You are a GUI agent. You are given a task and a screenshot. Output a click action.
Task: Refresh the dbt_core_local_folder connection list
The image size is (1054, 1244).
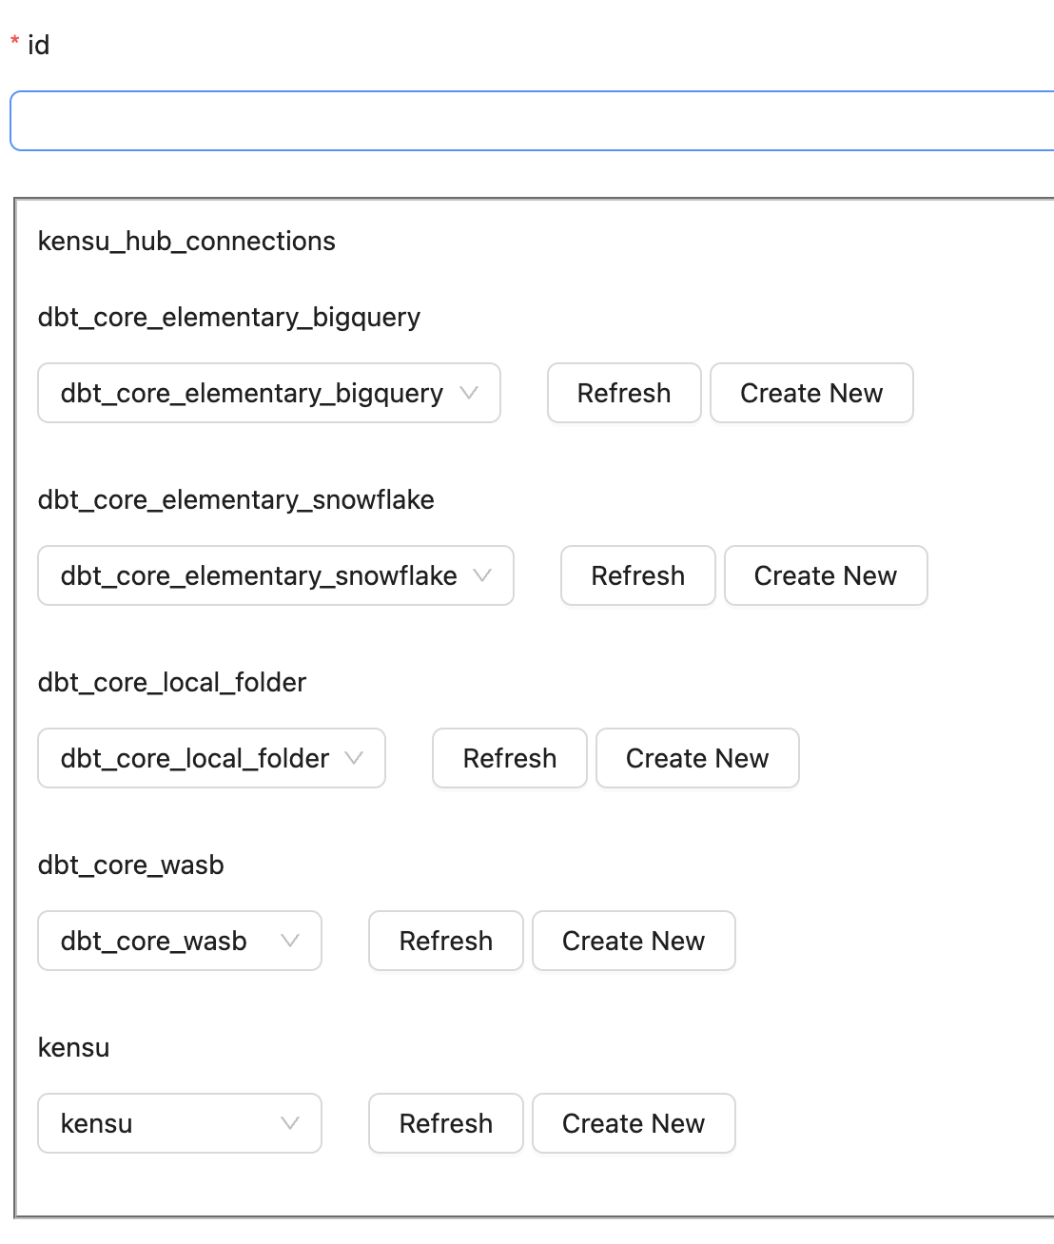coord(509,758)
